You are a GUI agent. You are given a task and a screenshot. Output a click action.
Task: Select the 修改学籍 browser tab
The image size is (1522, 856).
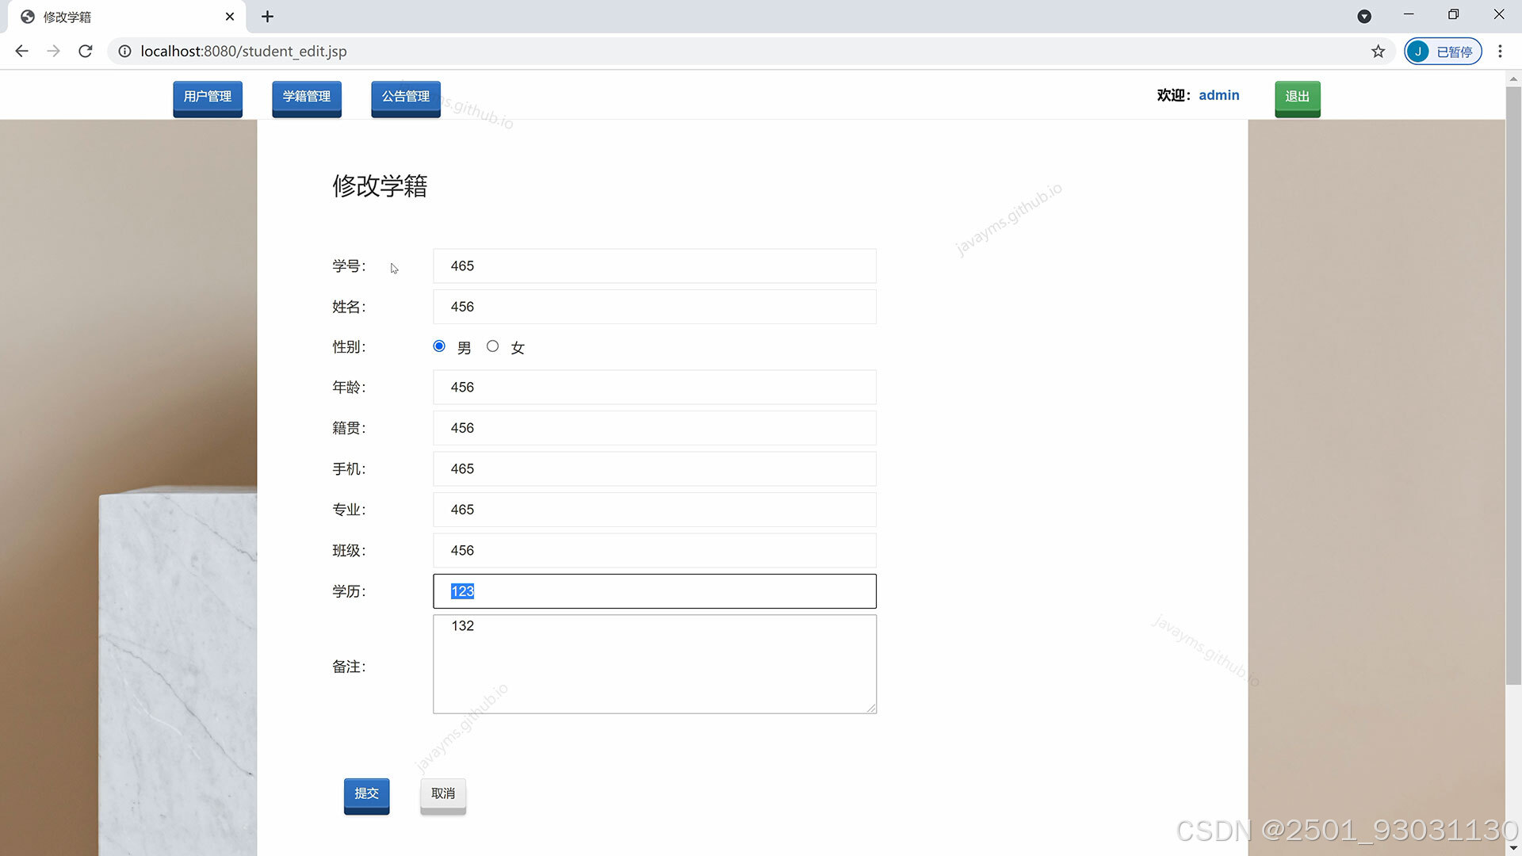(127, 17)
